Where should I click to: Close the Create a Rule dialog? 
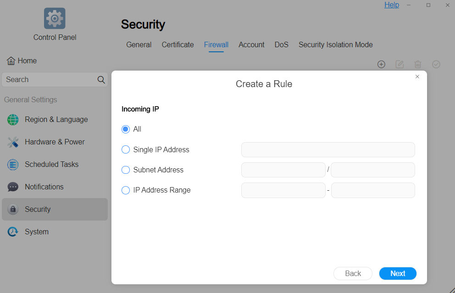point(417,77)
